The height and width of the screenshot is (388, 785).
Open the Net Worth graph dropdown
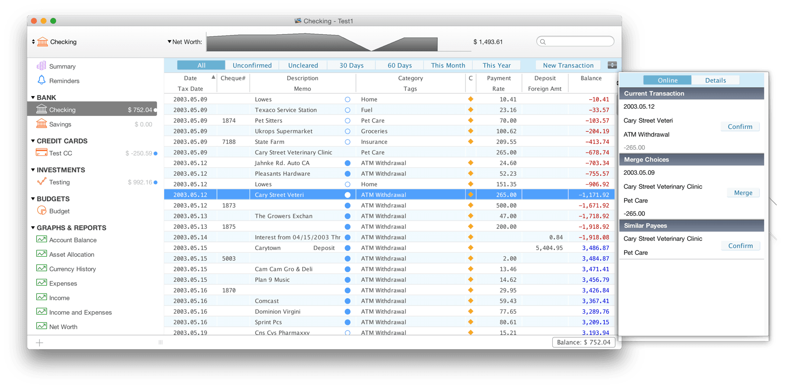(169, 42)
